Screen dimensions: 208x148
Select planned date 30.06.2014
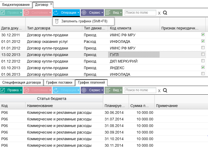[x=116, y=113]
